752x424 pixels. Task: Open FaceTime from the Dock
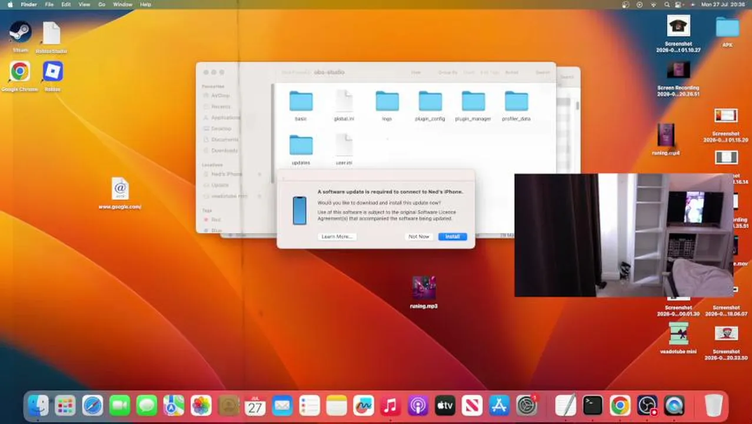pyautogui.click(x=119, y=405)
